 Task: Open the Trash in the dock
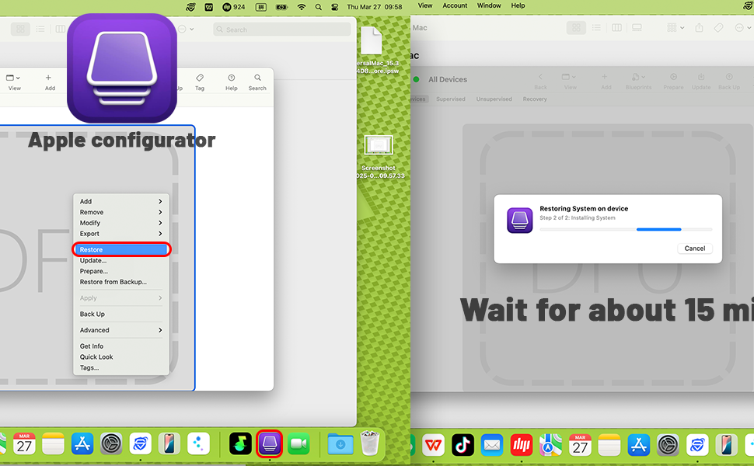point(369,443)
